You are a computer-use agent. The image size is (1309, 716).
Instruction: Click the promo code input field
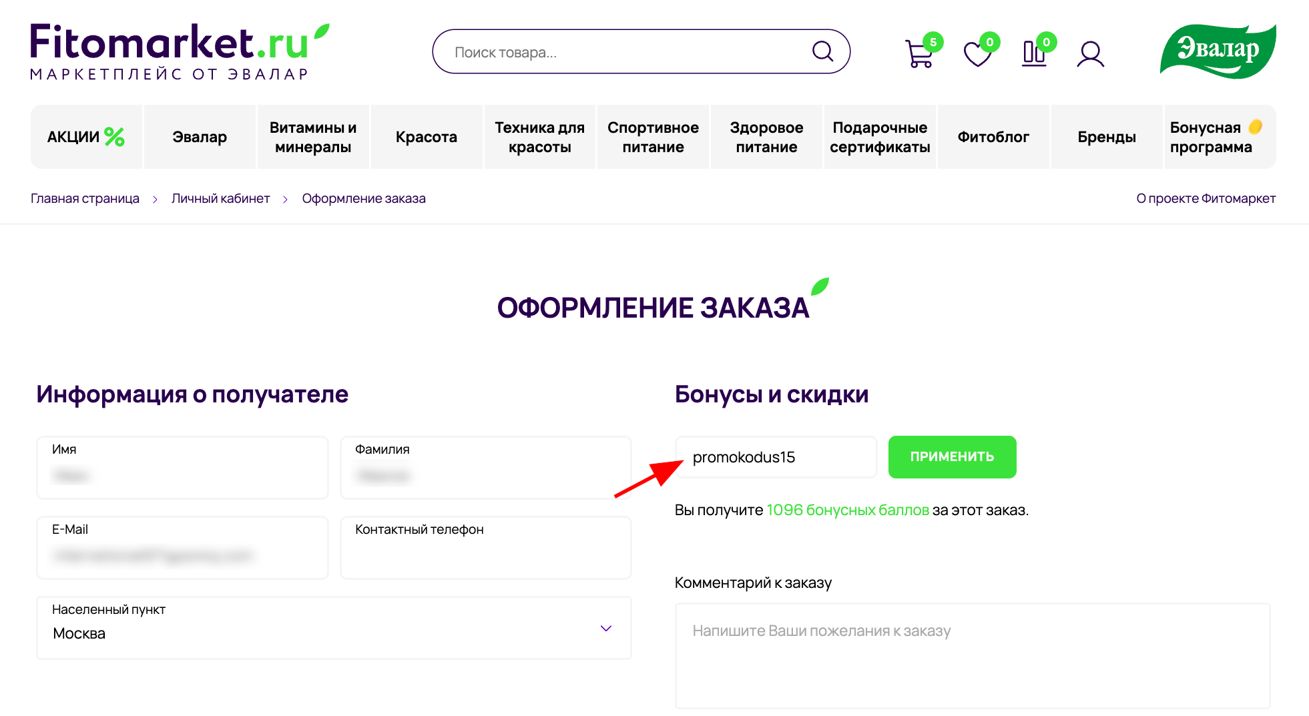776,457
